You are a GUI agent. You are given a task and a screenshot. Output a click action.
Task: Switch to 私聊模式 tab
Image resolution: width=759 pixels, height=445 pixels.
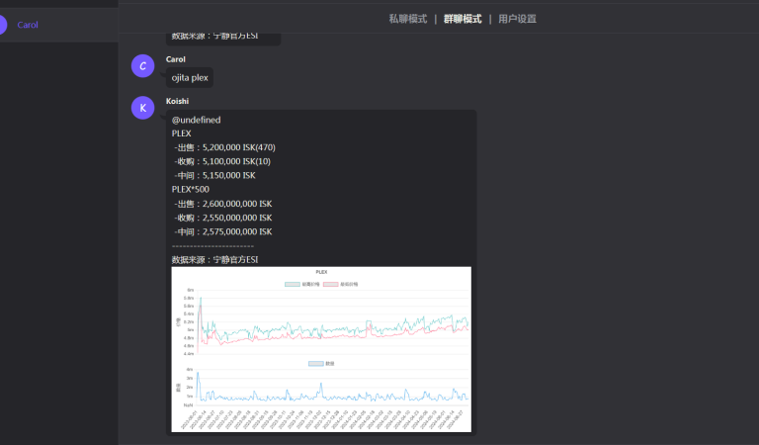click(408, 19)
